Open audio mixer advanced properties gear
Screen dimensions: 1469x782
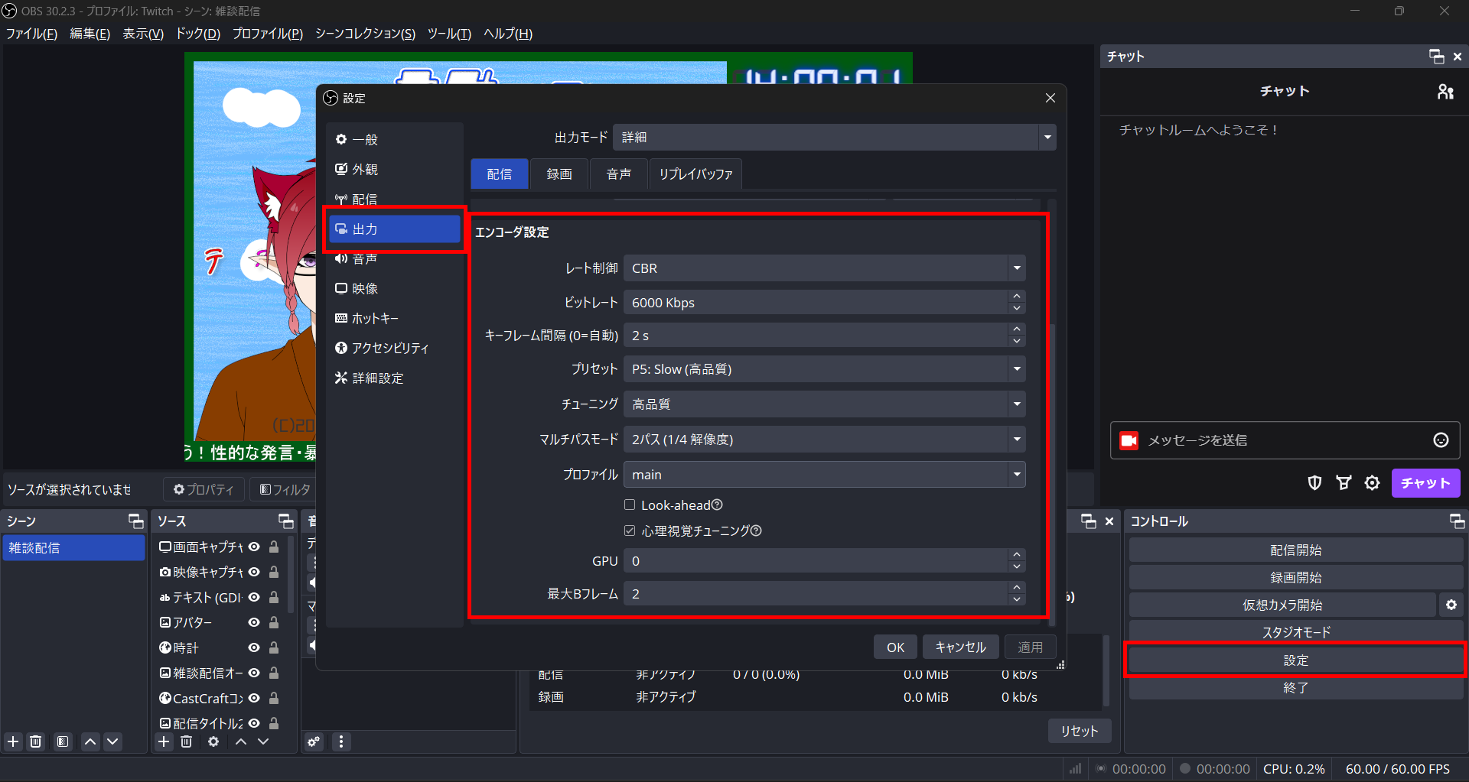point(314,741)
